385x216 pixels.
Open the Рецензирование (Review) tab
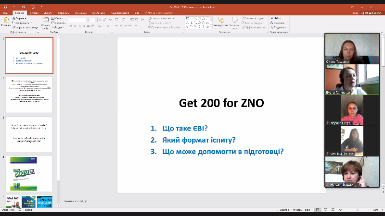[x=120, y=13]
